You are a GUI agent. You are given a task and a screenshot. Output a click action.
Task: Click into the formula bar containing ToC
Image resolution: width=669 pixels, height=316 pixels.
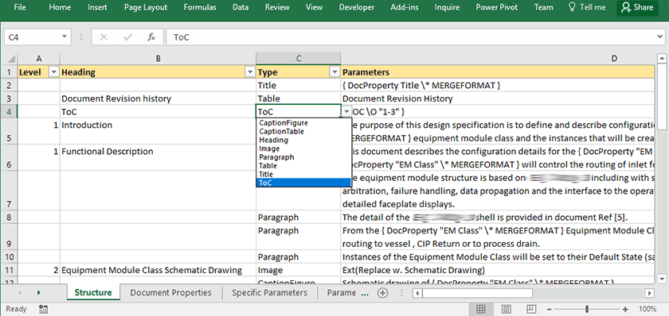click(409, 37)
